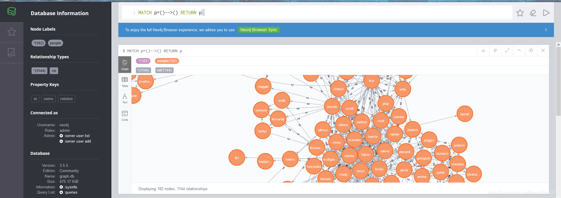Select the list node in graph

pyautogui.click(x=237, y=158)
